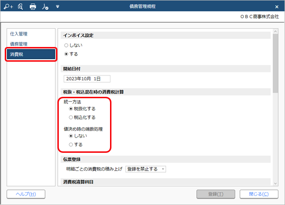Viewport: 285px width, 205px height.
Task: Click the vertical scrollbar thumb
Action: point(276,63)
